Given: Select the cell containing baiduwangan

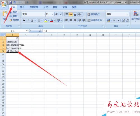Looking at the screenshot, I should (x=13, y=48).
